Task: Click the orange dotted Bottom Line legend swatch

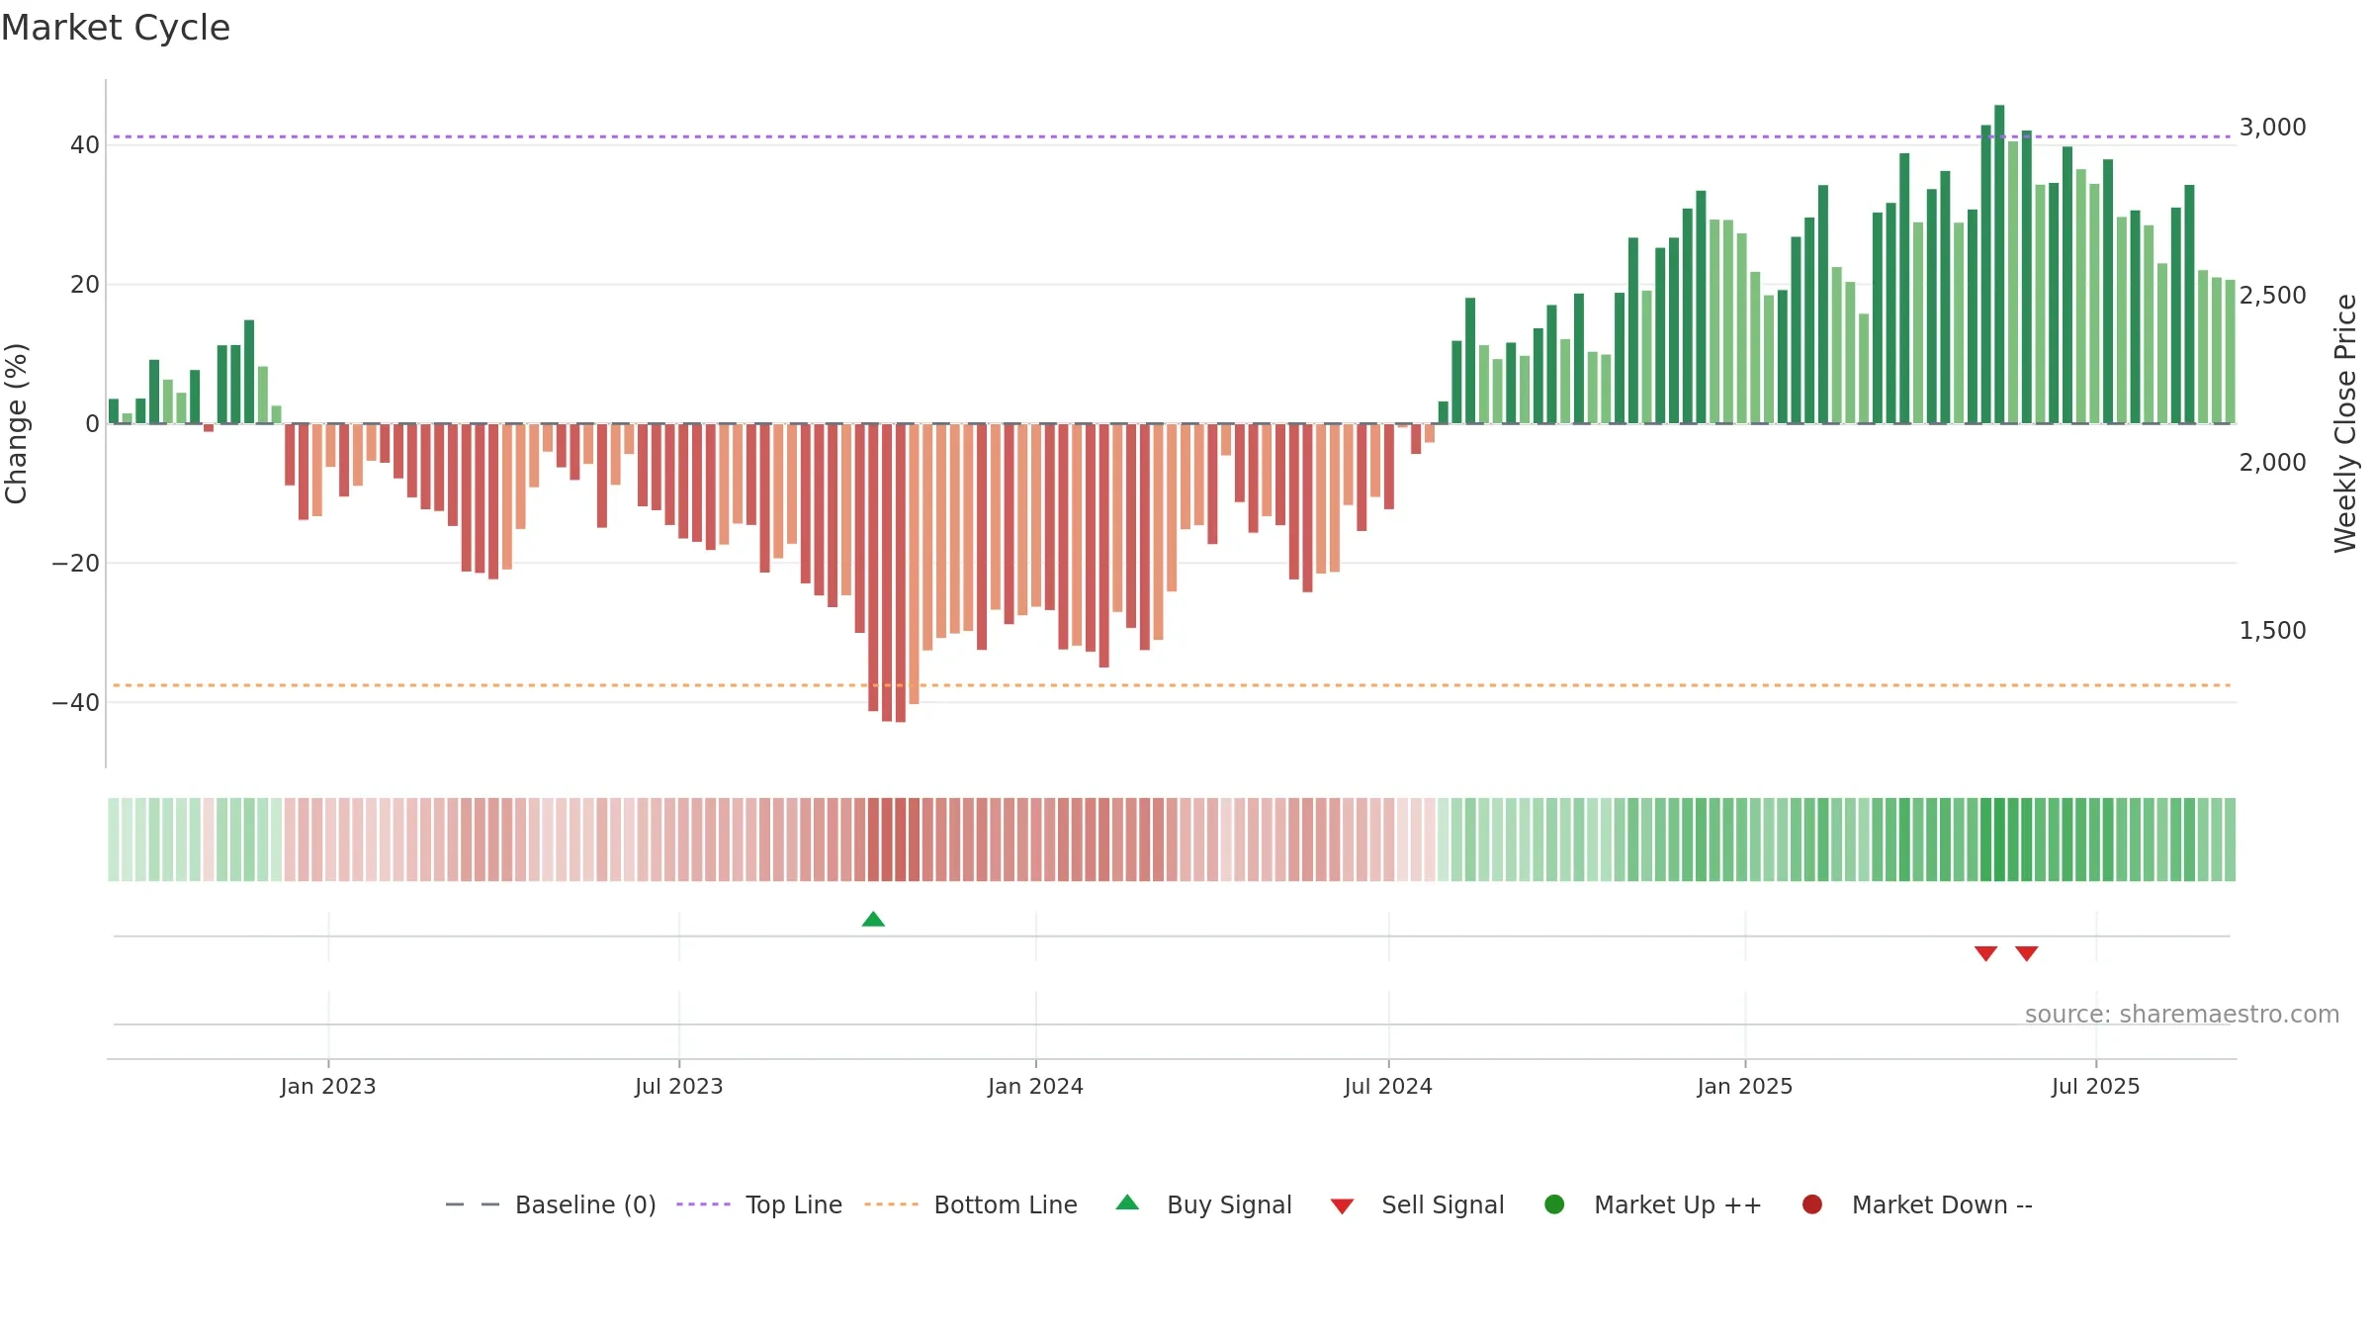Action: pos(891,1204)
